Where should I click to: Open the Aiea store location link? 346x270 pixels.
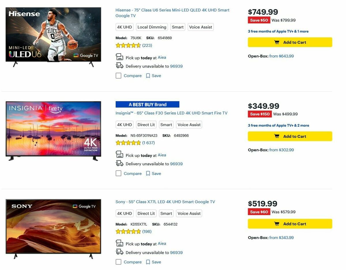pyautogui.click(x=162, y=57)
